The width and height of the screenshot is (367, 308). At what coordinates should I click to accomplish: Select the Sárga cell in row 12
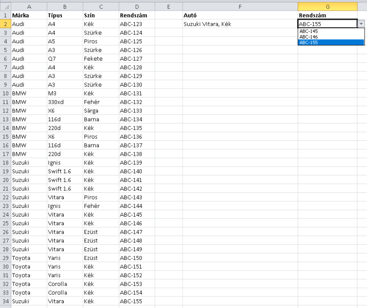[x=101, y=111]
